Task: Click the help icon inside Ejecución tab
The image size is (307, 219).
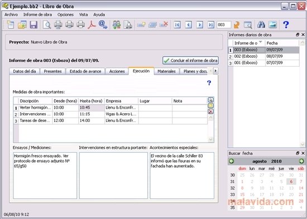Action: click(209, 83)
